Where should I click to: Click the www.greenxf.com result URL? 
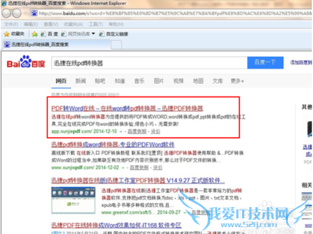pyautogui.click(x=128, y=212)
